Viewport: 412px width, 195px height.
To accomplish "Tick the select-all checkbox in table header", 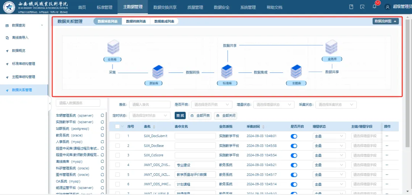I will [117, 126].
